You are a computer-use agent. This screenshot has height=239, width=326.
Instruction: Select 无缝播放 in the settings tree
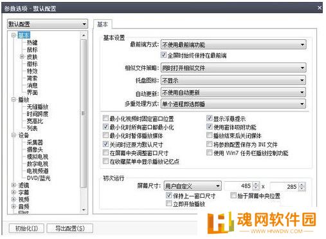[37, 106]
